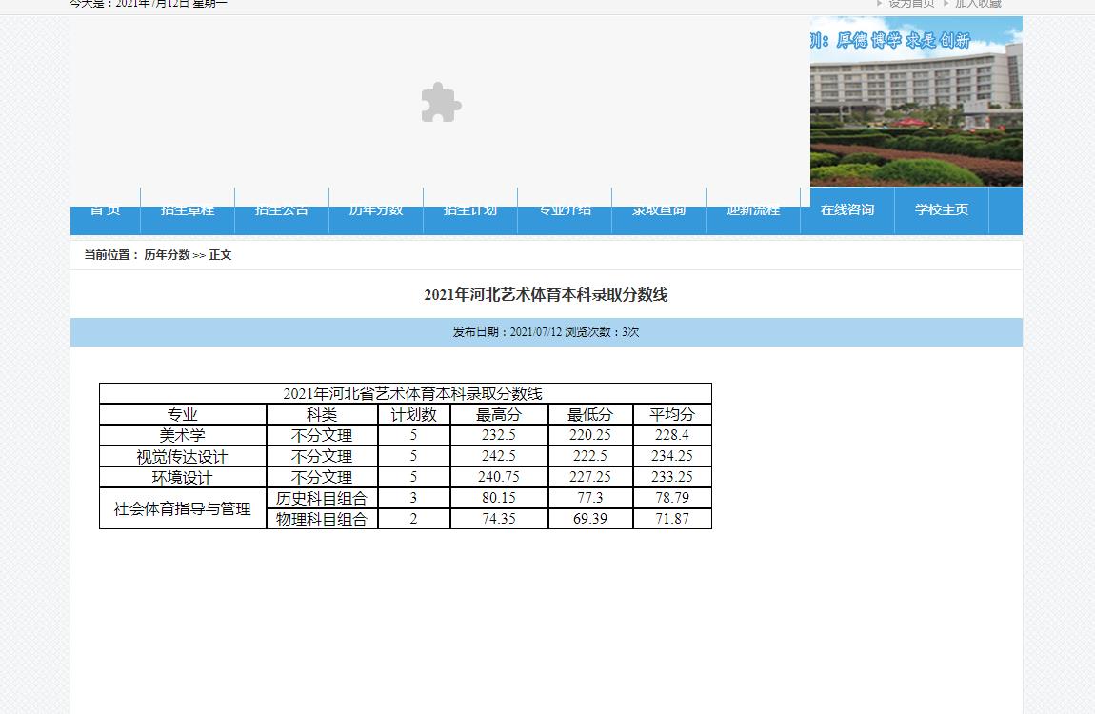Open the 招生计划 navigation tab
This screenshot has width=1095, height=714.
(470, 210)
